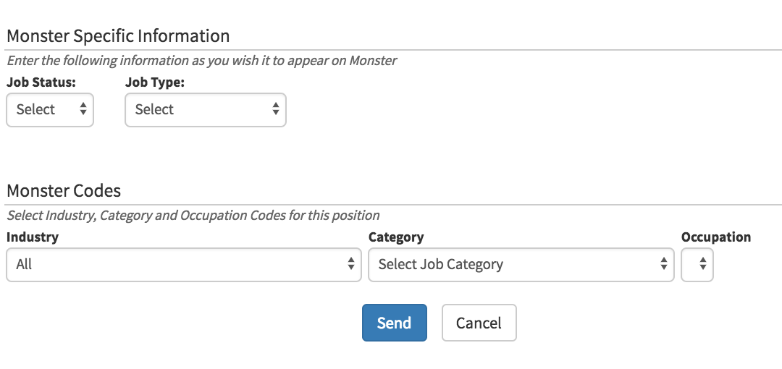
Task: Open the Job Type dropdown
Action: pos(205,110)
